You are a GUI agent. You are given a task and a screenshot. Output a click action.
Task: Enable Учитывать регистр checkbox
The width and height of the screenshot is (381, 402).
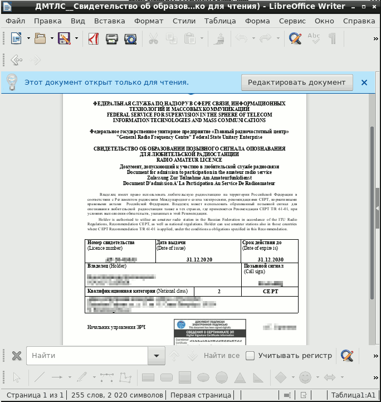coord(250,356)
